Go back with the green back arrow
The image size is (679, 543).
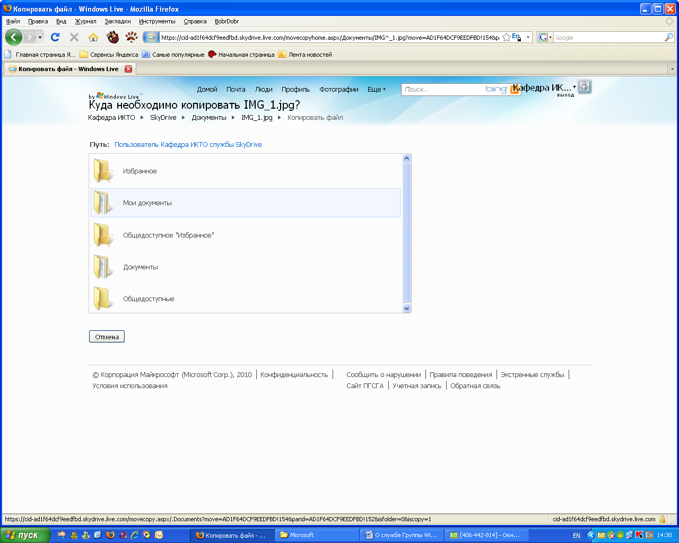click(14, 37)
